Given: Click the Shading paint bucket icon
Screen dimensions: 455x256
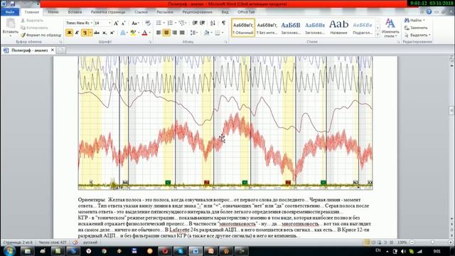Looking at the screenshot, I should click(207, 33).
